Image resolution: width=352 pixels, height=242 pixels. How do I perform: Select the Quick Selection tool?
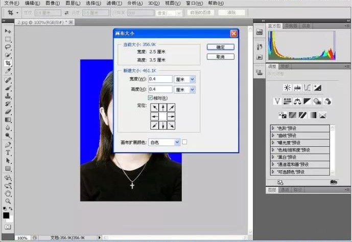click(x=8, y=55)
